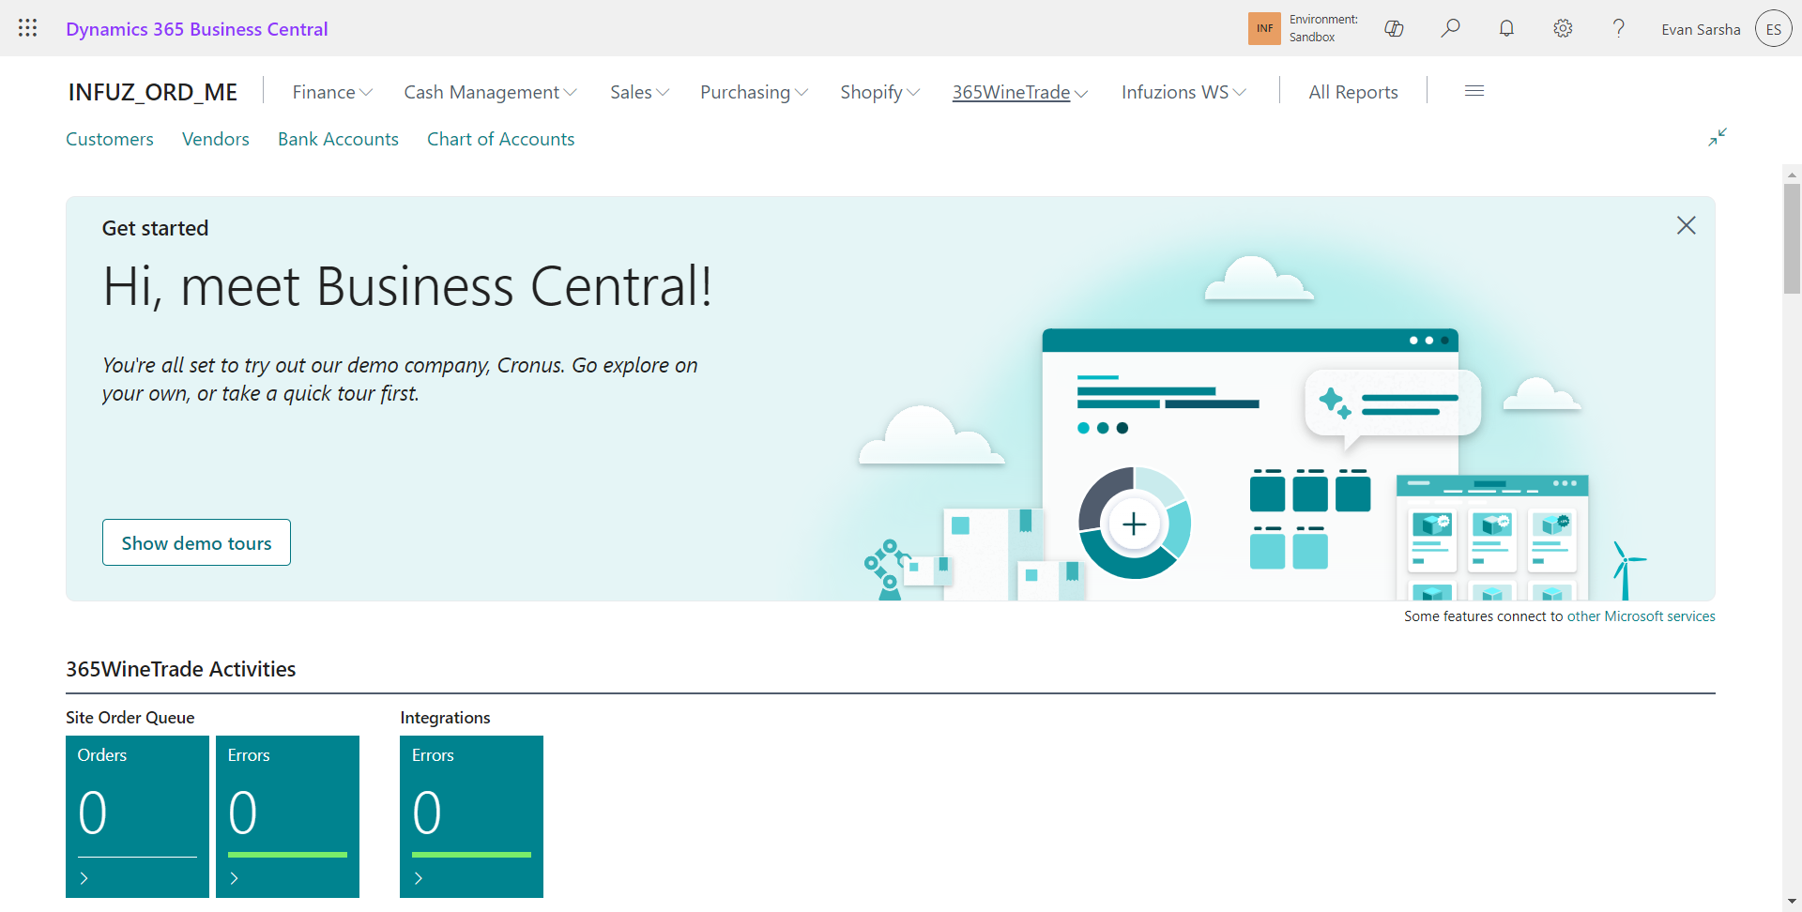Open Copilot chat icon in header
1802x912 pixels.
click(1394, 28)
